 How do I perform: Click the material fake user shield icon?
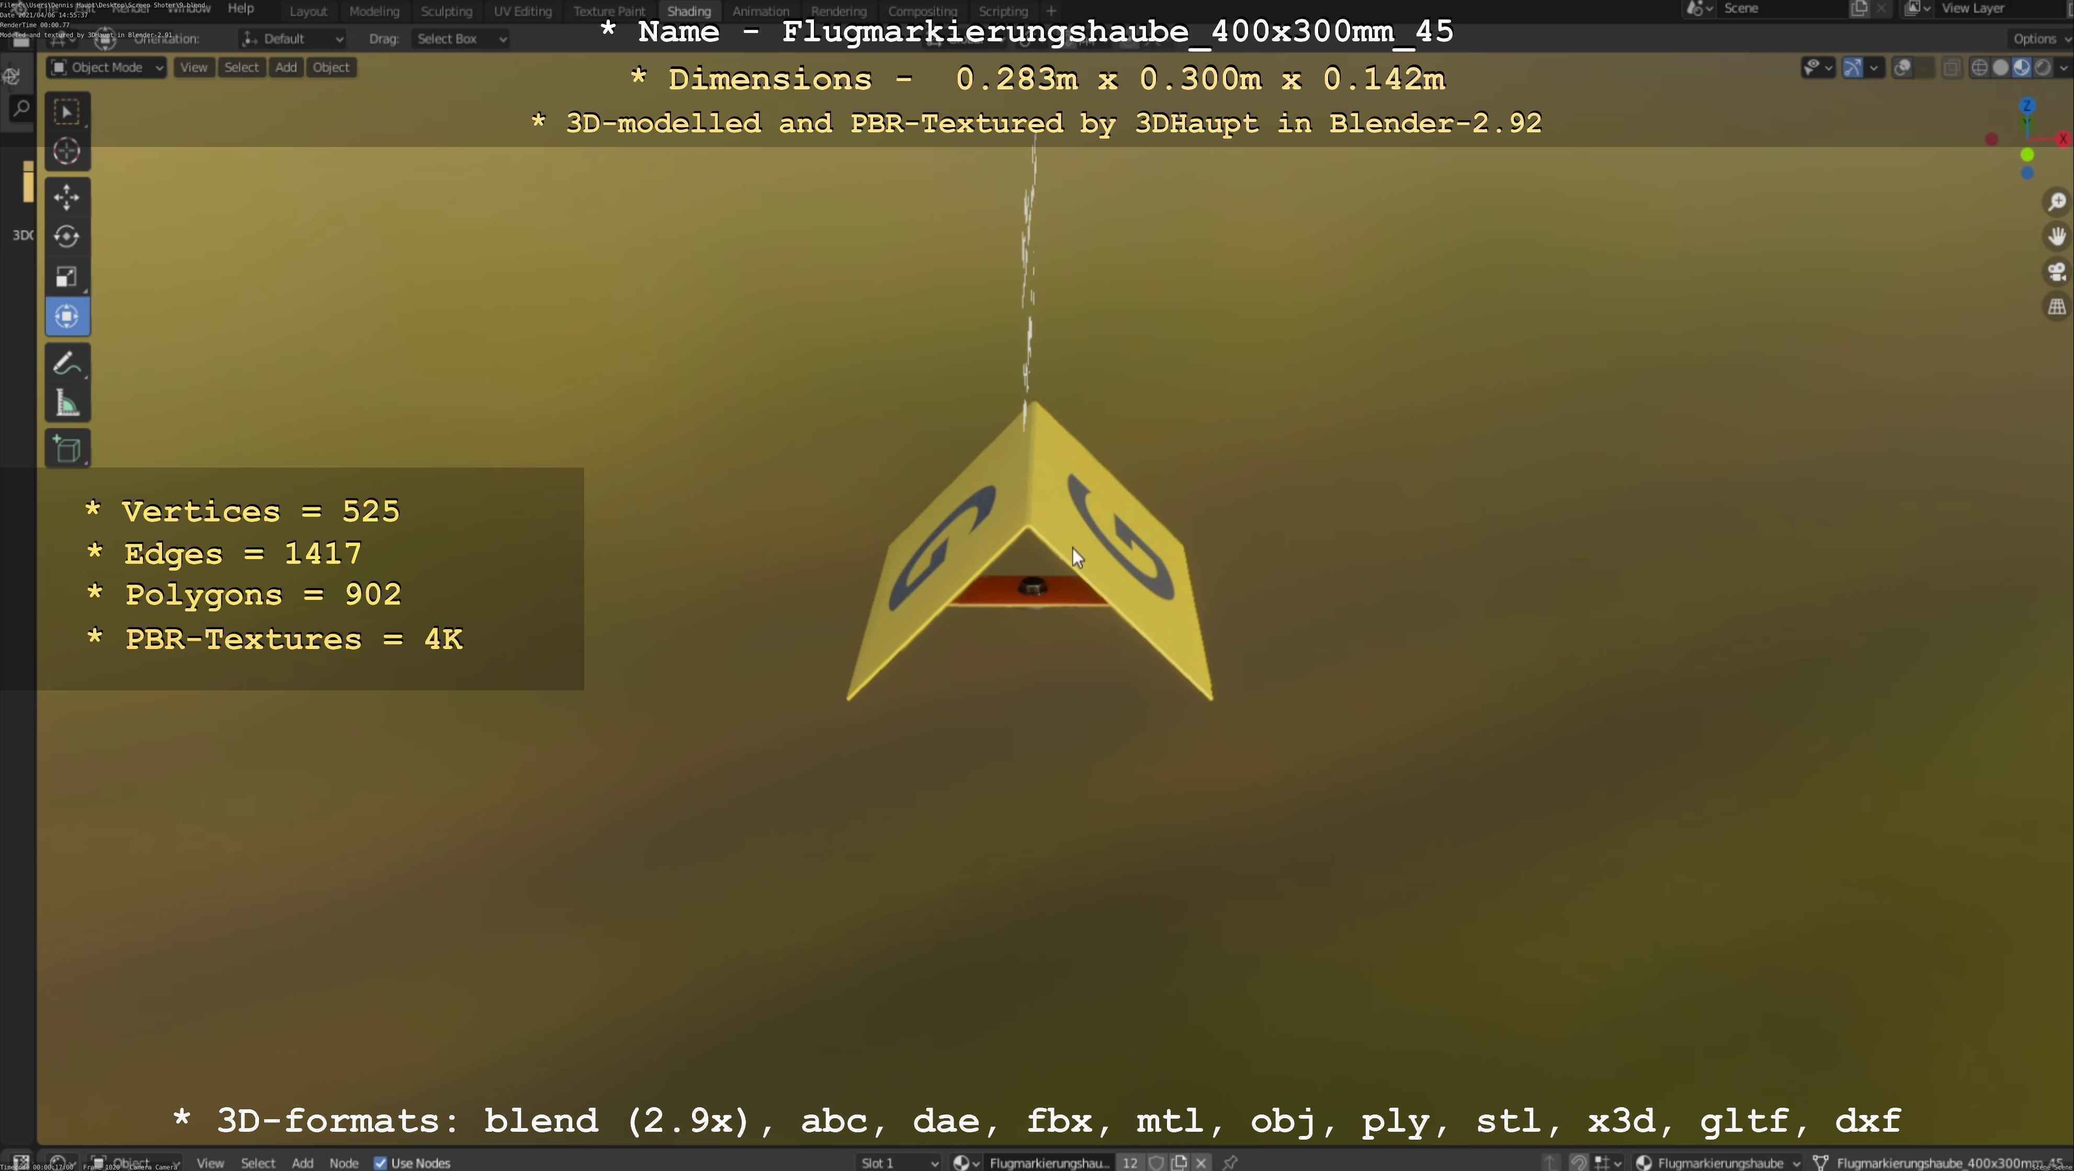click(1156, 1162)
